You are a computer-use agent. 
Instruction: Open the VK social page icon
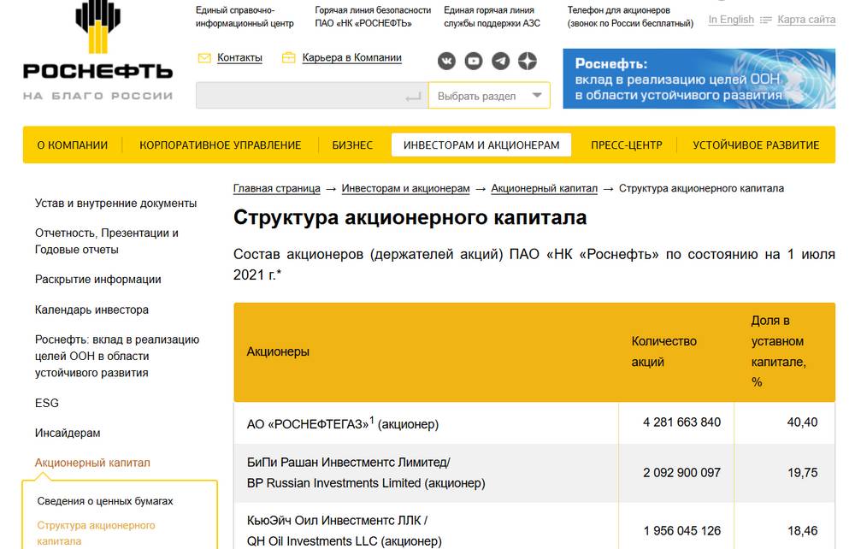point(447,61)
